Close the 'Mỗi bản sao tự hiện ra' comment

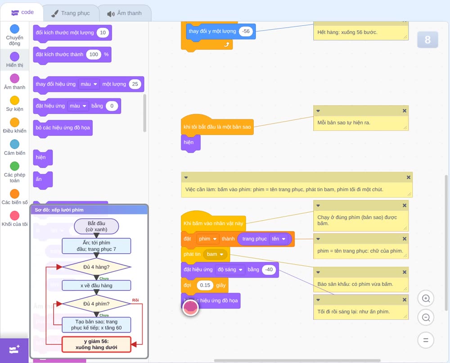pos(405,111)
